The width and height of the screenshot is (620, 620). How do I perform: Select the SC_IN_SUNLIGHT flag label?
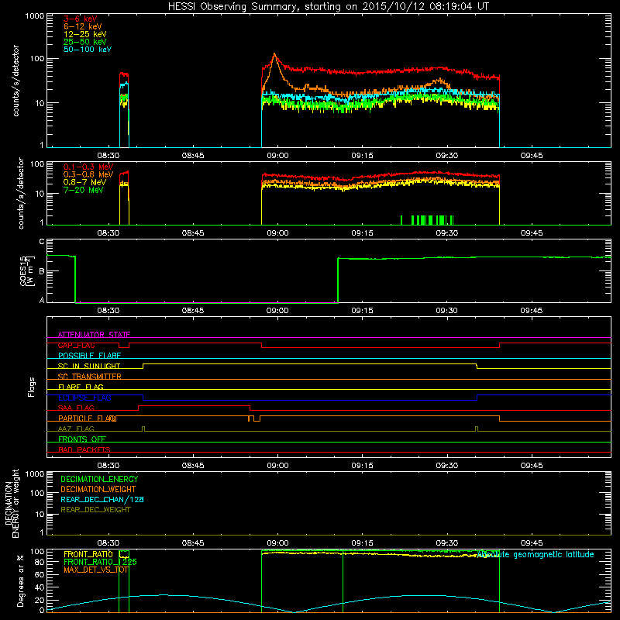[89, 366]
